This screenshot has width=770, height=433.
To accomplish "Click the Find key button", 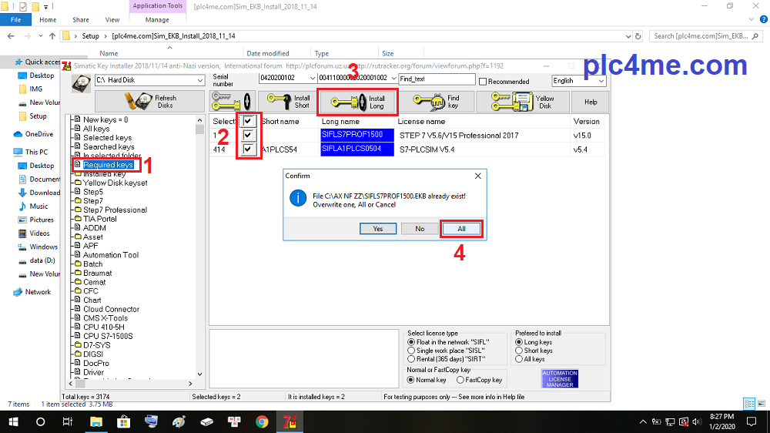I will [x=436, y=102].
